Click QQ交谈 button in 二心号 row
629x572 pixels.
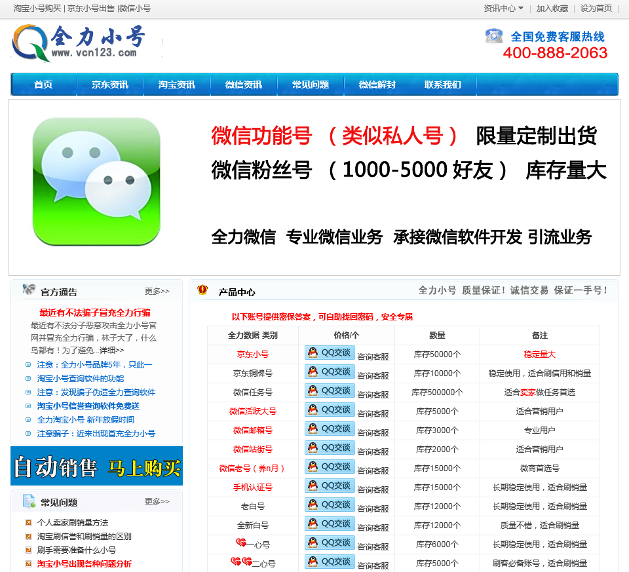330,562
